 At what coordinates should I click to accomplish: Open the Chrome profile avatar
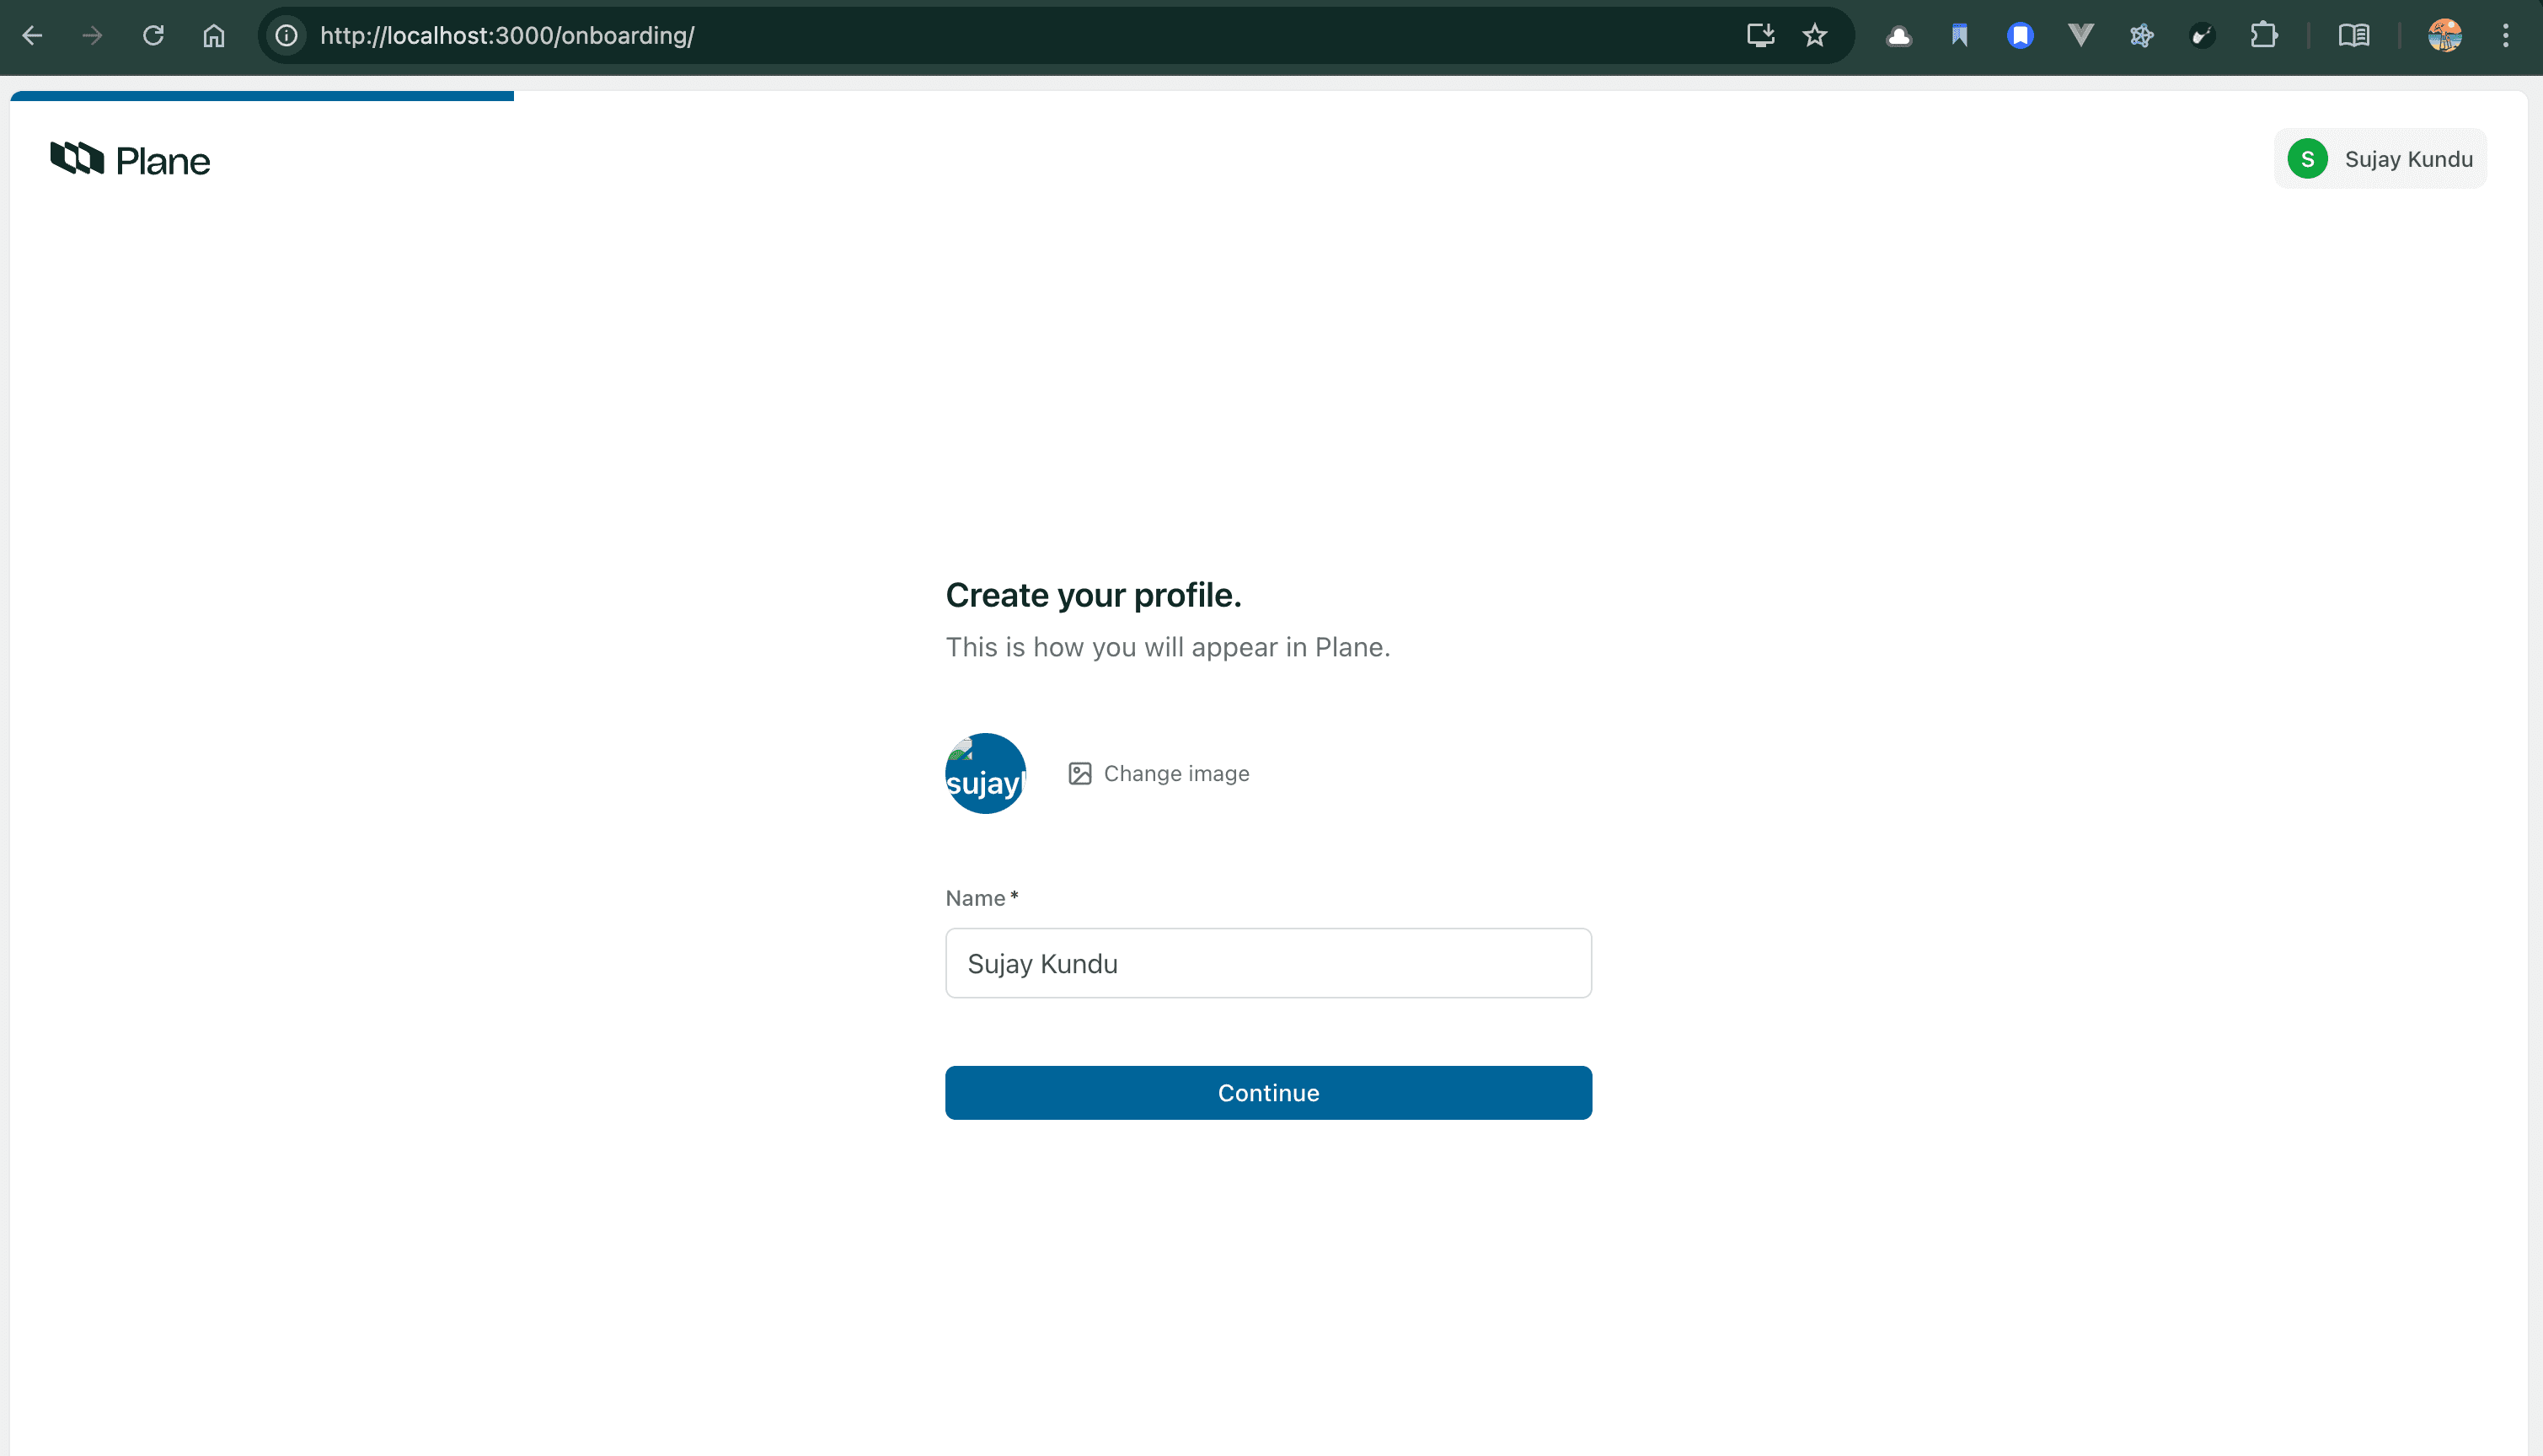point(2445,36)
